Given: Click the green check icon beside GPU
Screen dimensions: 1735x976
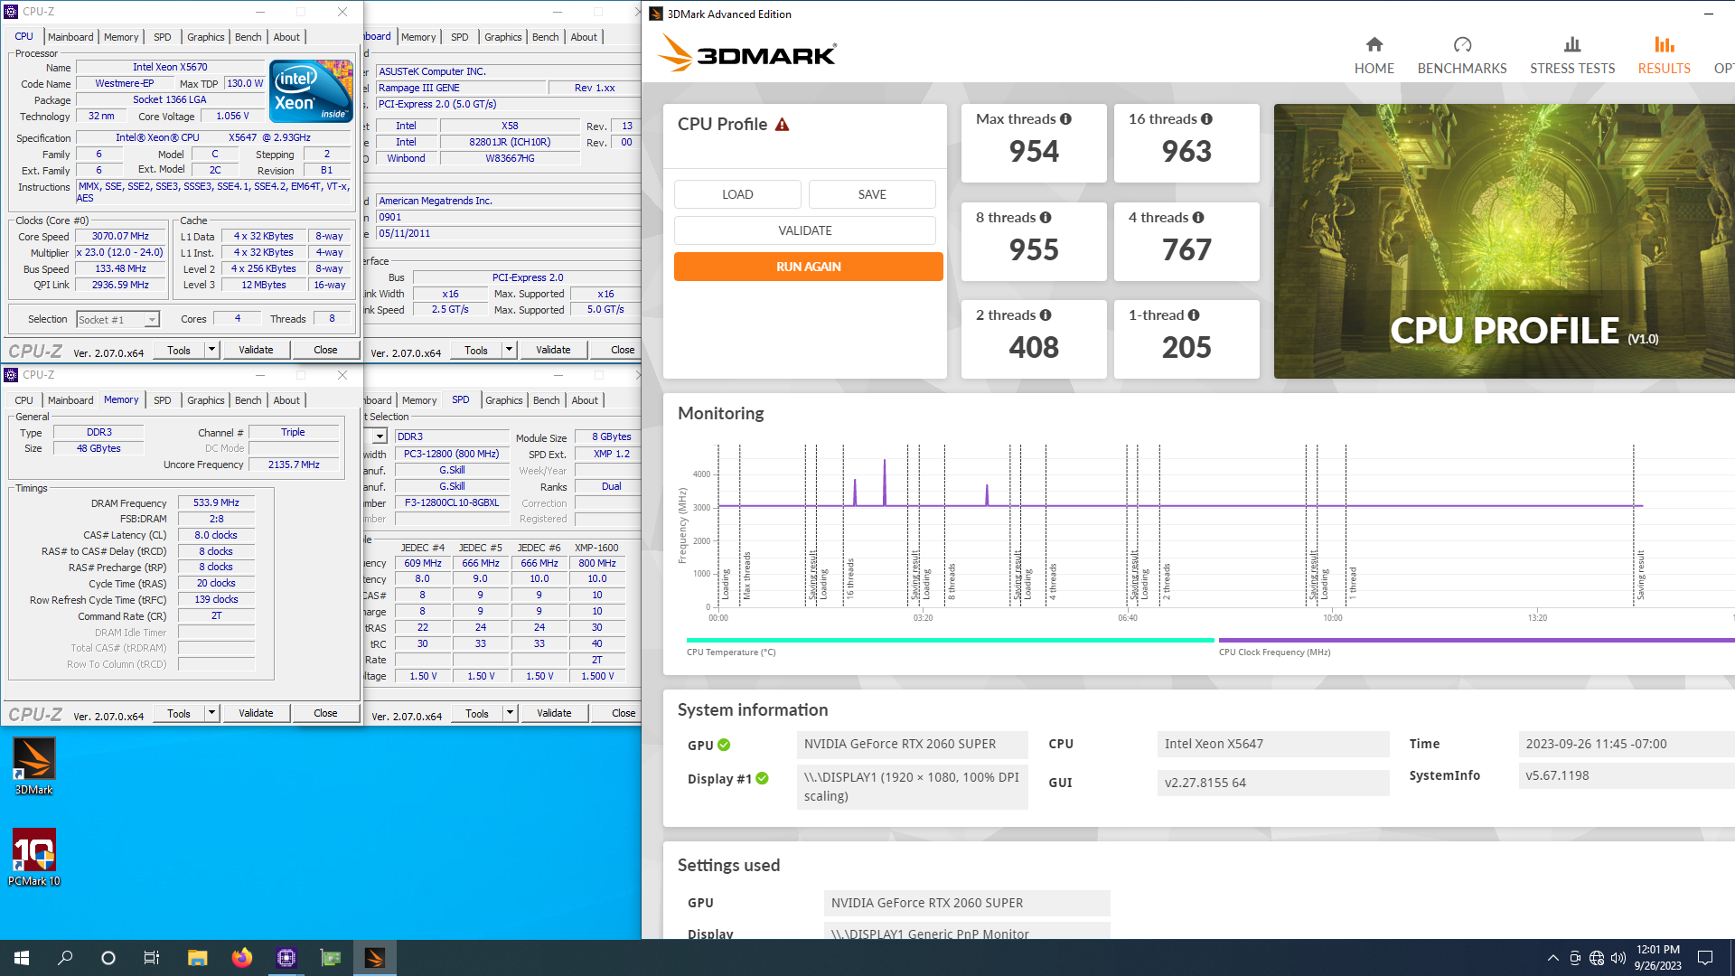Looking at the screenshot, I should [x=724, y=746].
